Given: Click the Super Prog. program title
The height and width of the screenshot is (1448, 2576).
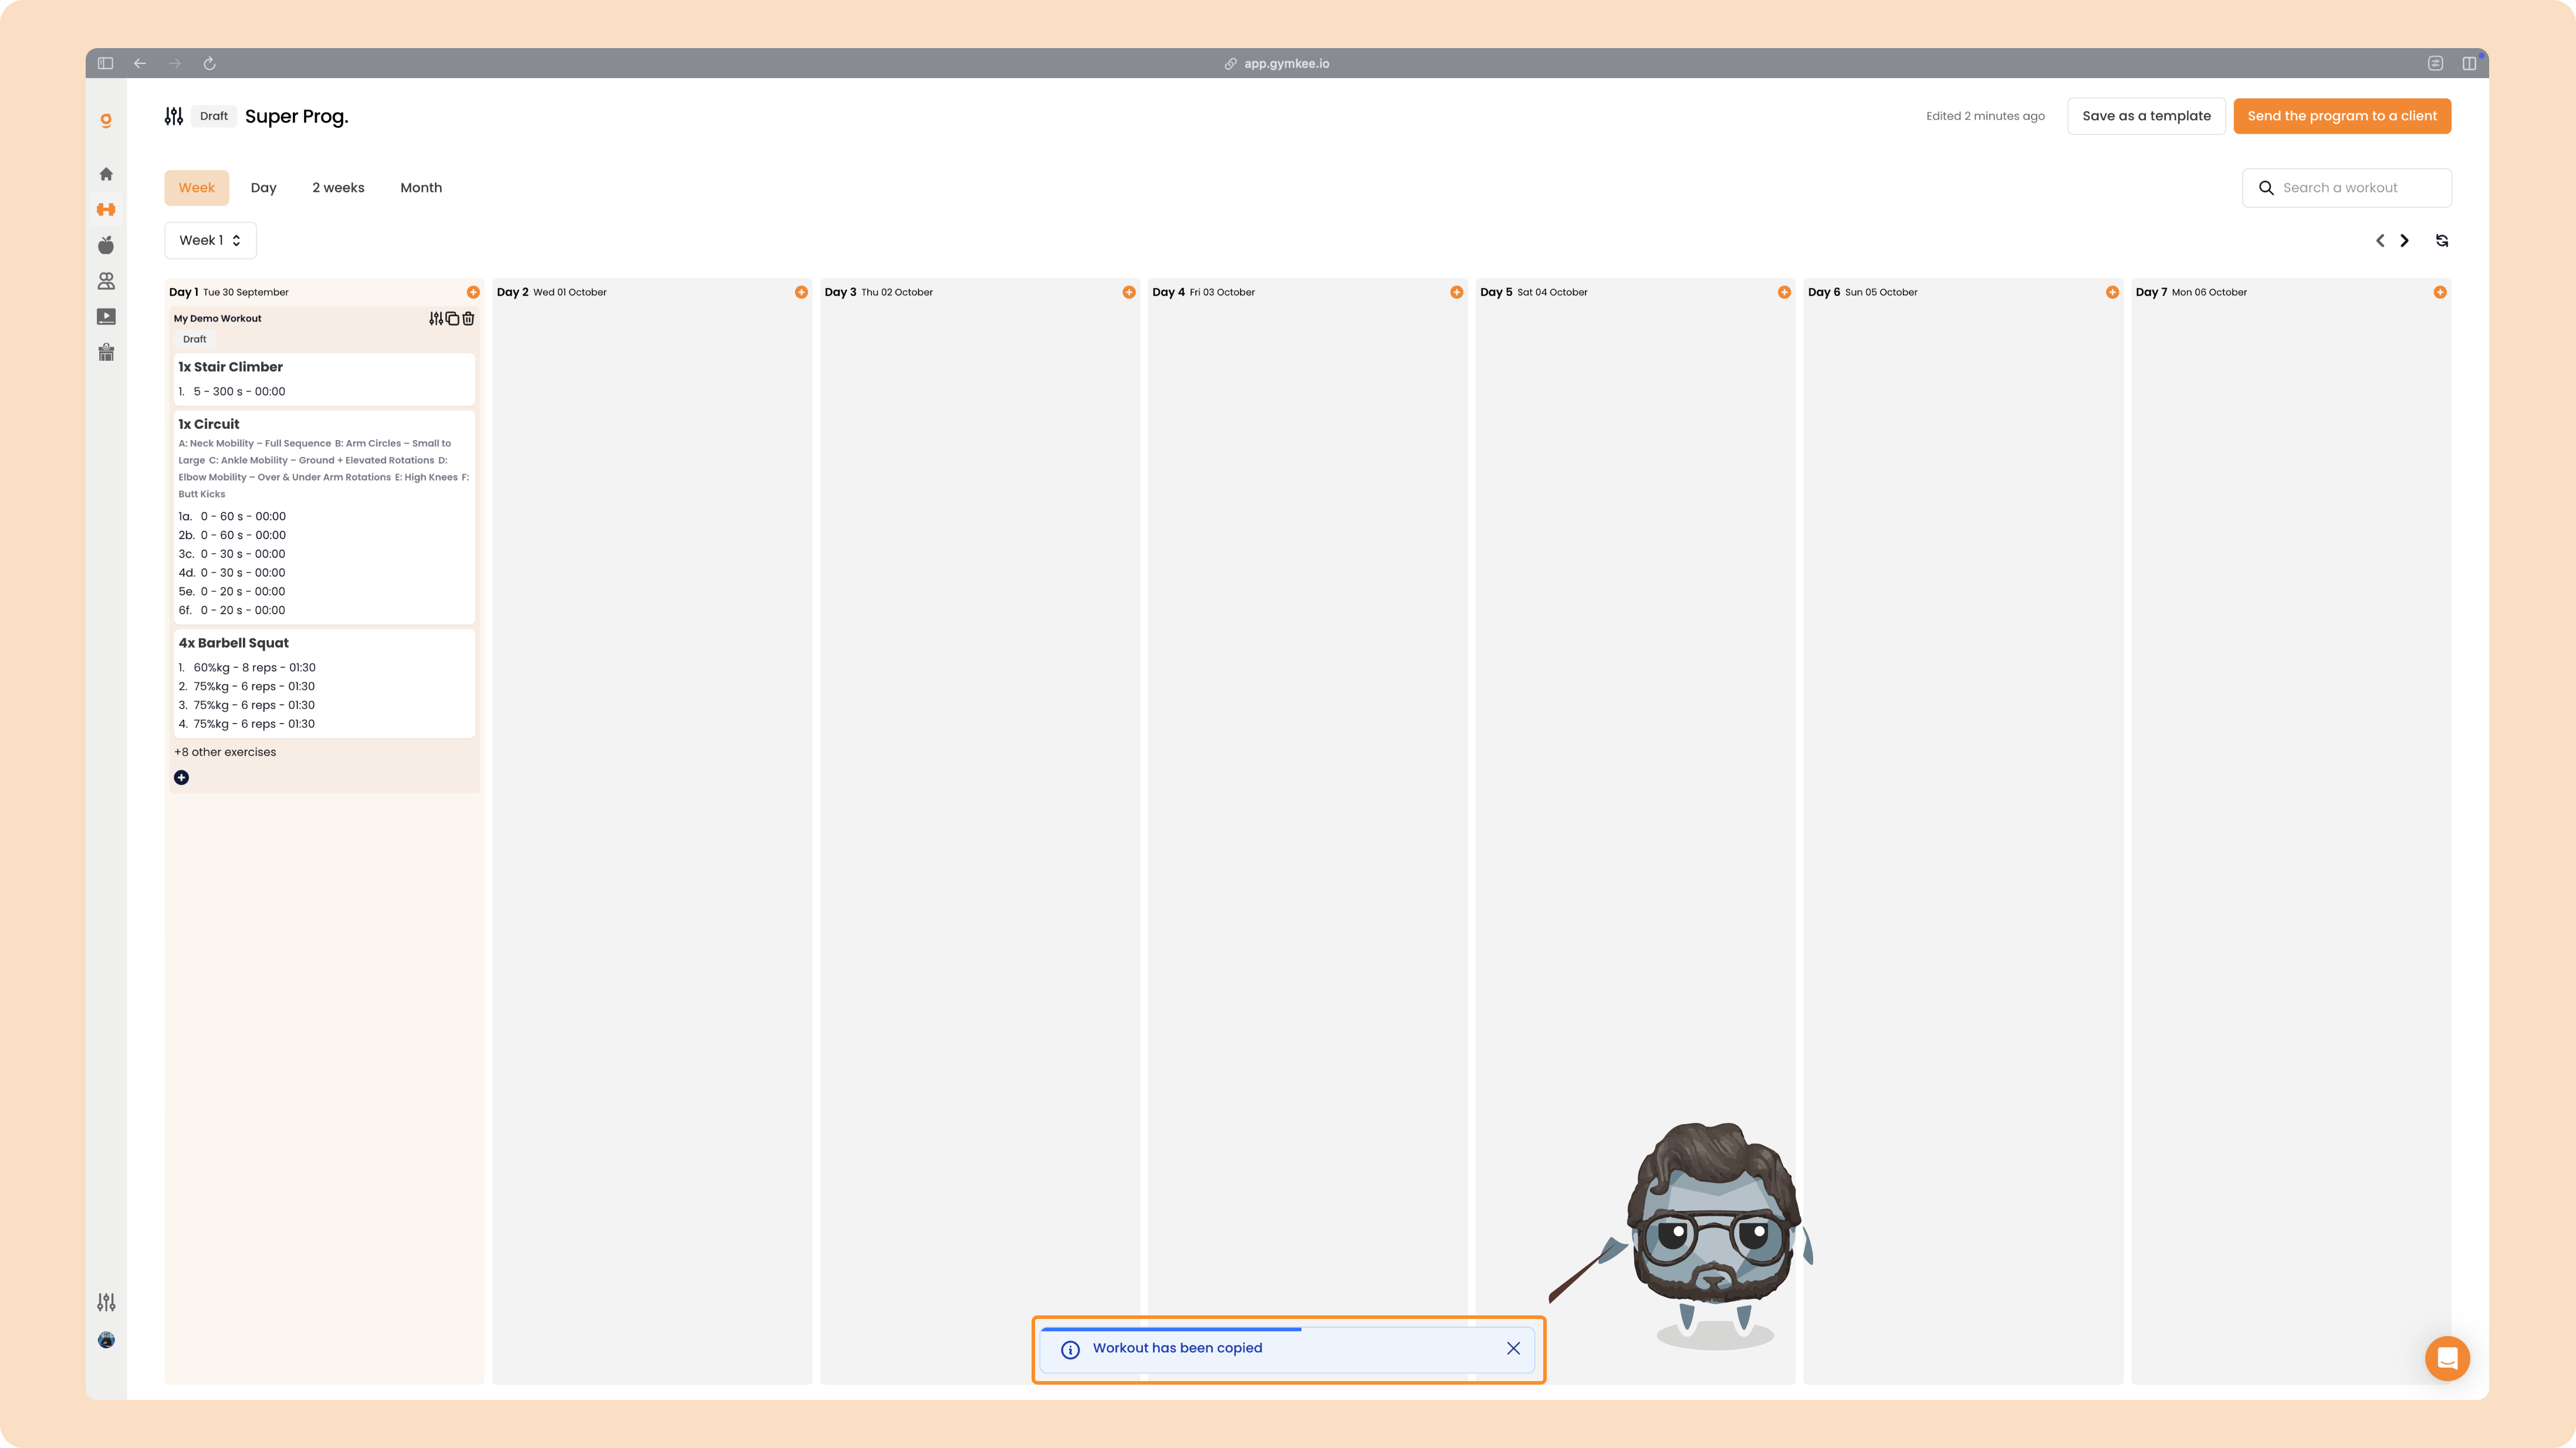Looking at the screenshot, I should pos(297,116).
